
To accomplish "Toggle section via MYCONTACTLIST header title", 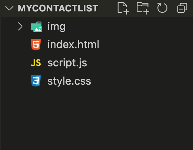I will click(x=58, y=8).
